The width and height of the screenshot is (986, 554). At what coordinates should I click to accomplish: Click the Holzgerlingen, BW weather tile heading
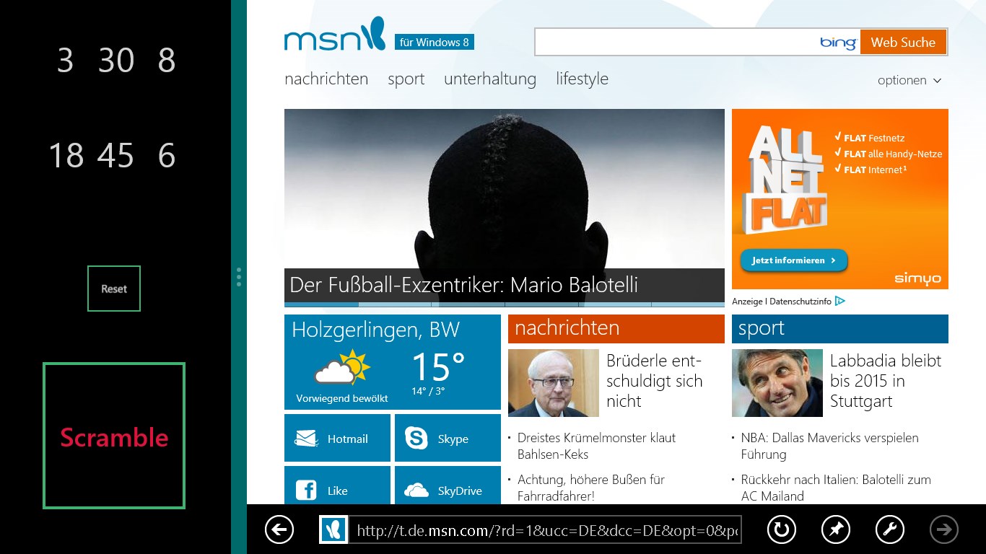[376, 330]
